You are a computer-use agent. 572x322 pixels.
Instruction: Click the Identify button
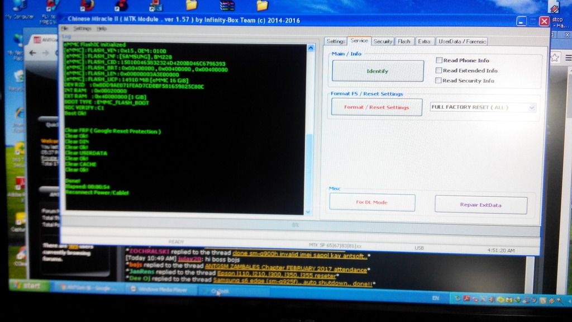tap(378, 71)
